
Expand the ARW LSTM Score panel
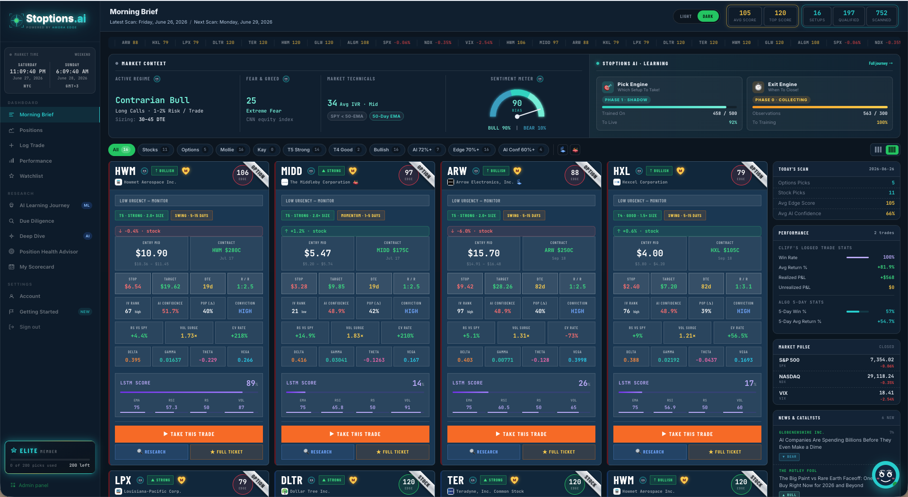pos(521,395)
